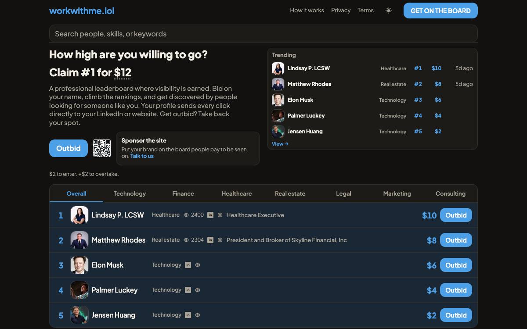Click the workwithme.lol logo

click(x=82, y=11)
